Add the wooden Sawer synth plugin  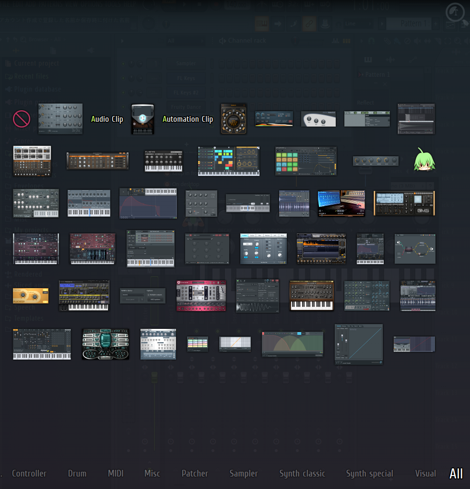[312, 296]
